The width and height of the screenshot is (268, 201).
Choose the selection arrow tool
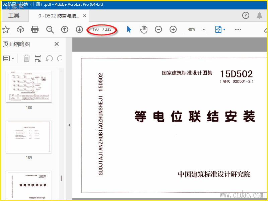tap(129, 29)
